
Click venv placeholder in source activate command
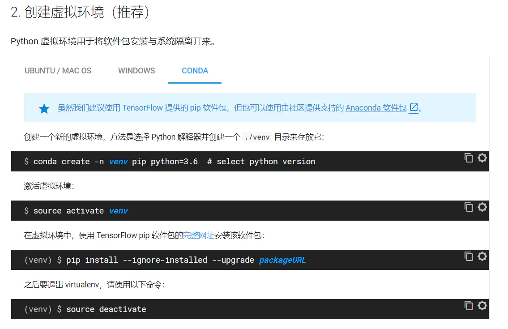coord(118,211)
